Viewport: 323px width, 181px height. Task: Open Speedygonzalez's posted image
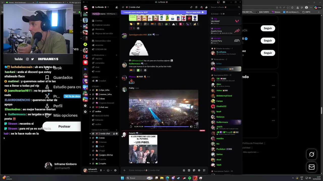tap(139, 48)
